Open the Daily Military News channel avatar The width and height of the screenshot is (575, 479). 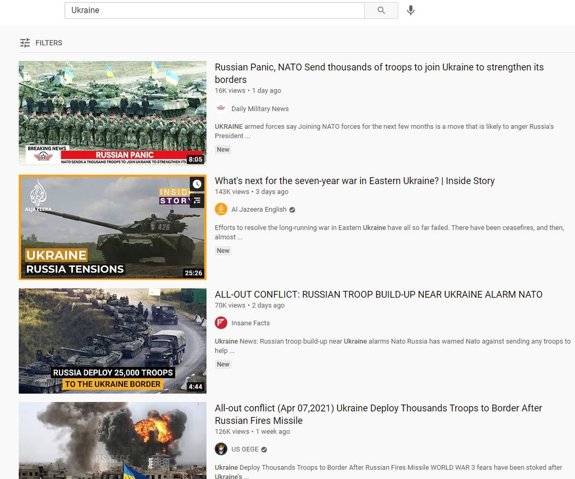(x=221, y=108)
